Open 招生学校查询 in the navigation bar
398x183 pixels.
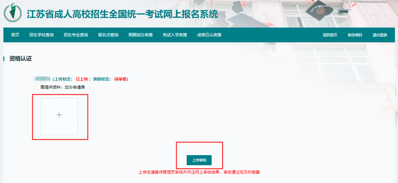point(41,35)
